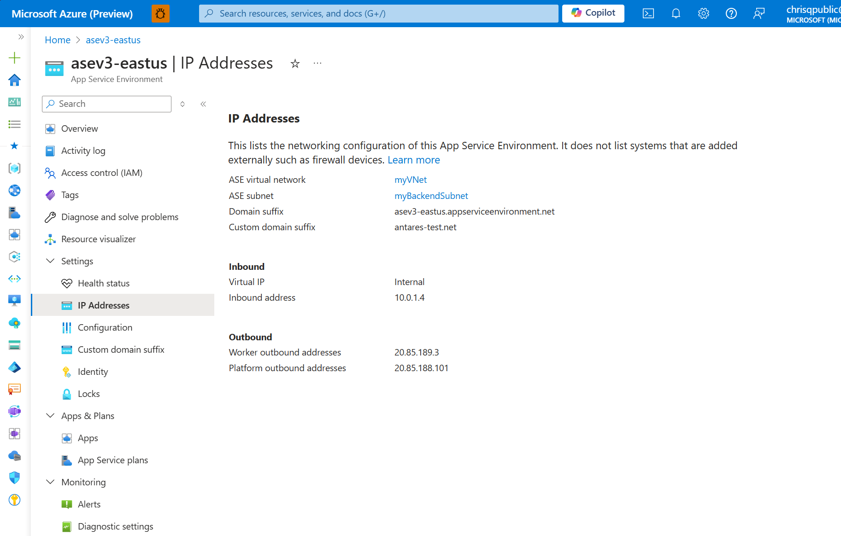Click the Home breadcrumb link
Image resolution: width=841 pixels, height=536 pixels.
(x=58, y=40)
